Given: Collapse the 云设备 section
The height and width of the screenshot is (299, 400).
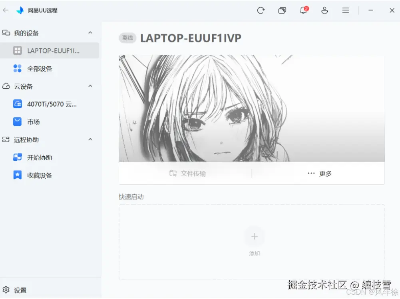Looking at the screenshot, I should (x=90, y=86).
